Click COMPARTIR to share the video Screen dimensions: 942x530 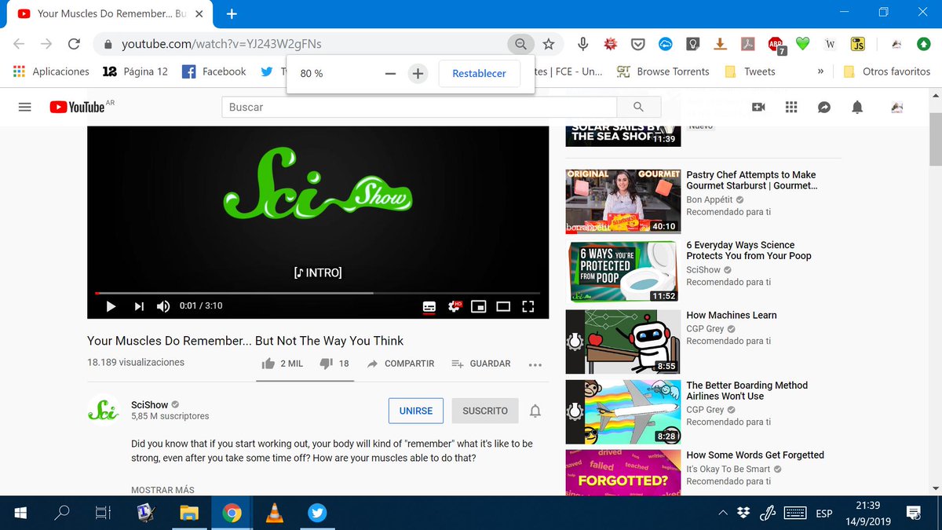tap(400, 364)
